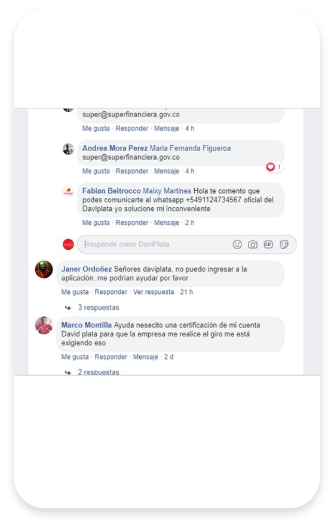Image resolution: width=334 pixels, height=527 pixels.
Task: Open Marco Montilla's profile picture
Action: point(43,325)
